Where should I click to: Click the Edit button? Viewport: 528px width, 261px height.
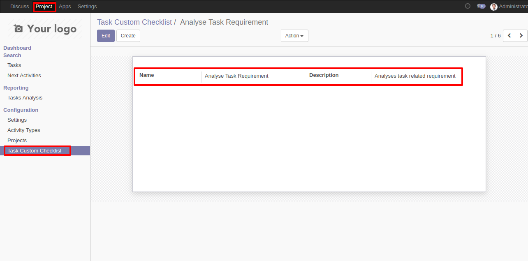(x=106, y=36)
